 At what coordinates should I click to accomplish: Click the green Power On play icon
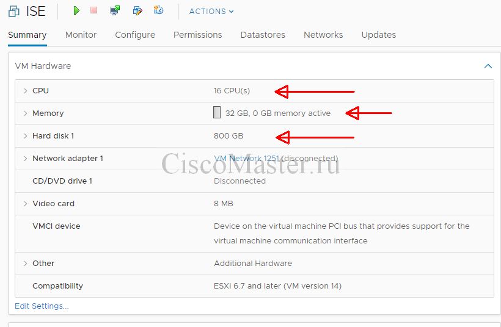point(76,10)
